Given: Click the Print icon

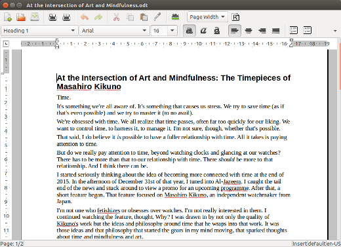Looking at the screenshot, I should coord(66,17).
